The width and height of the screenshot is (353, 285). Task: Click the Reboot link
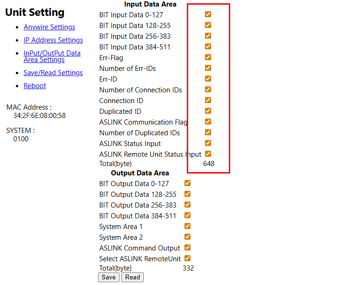pos(35,86)
